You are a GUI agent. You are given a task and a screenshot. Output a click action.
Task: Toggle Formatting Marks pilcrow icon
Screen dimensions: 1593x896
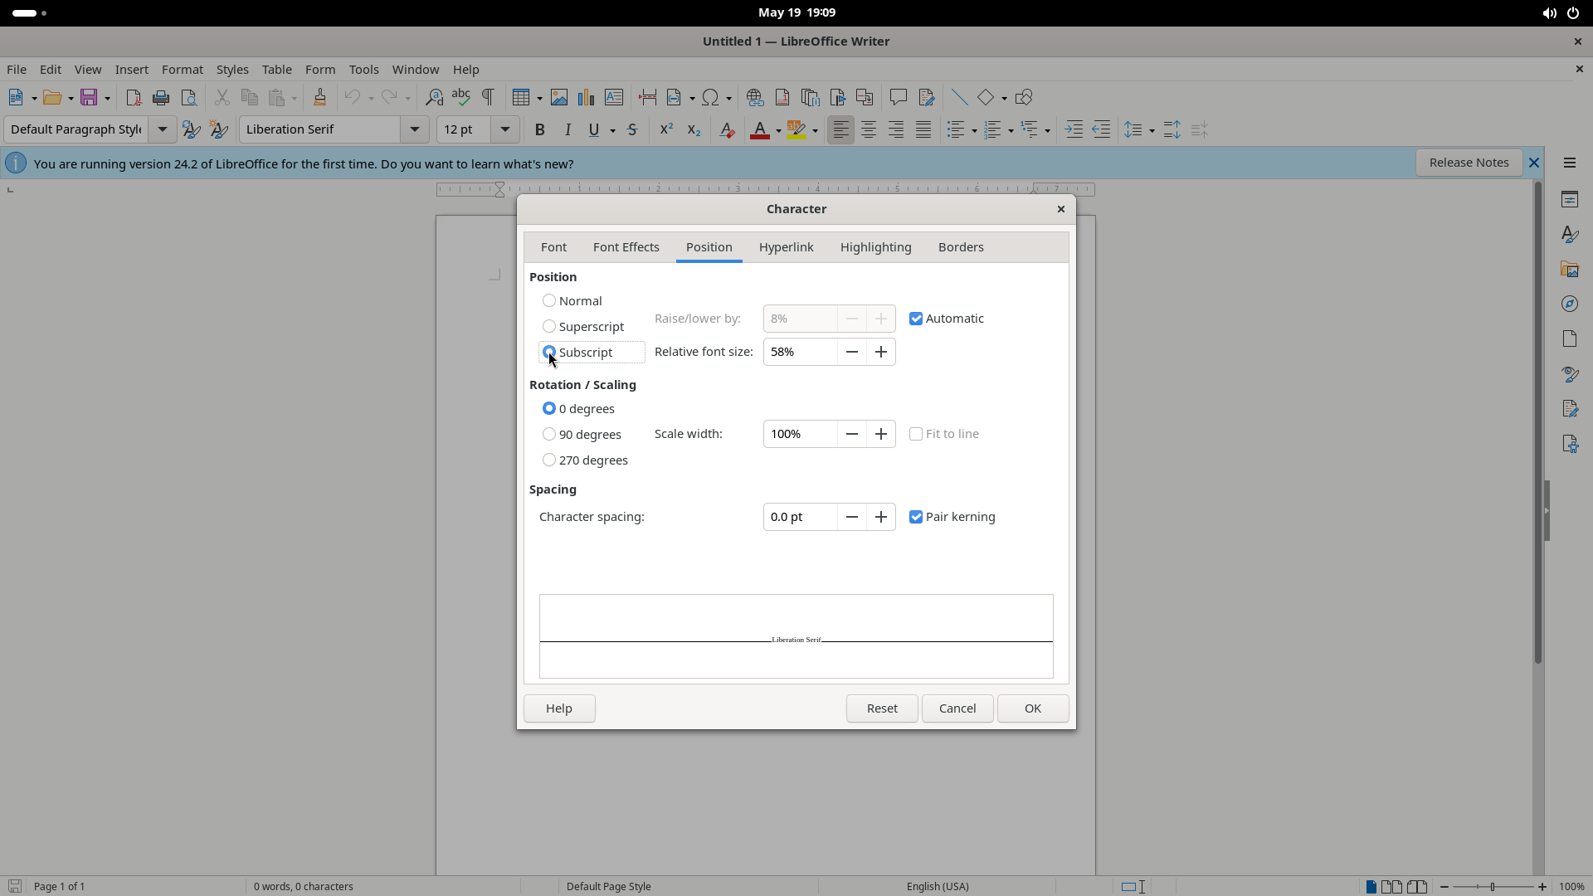(488, 98)
